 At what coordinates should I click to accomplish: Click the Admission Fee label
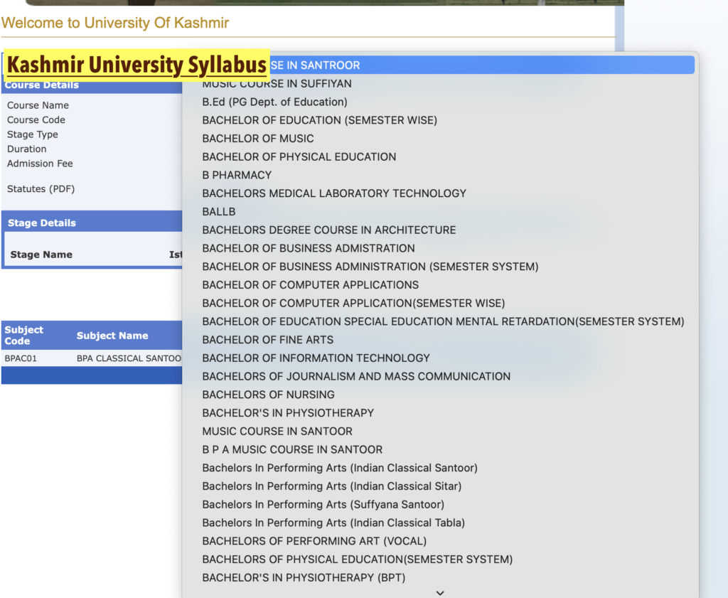[40, 164]
